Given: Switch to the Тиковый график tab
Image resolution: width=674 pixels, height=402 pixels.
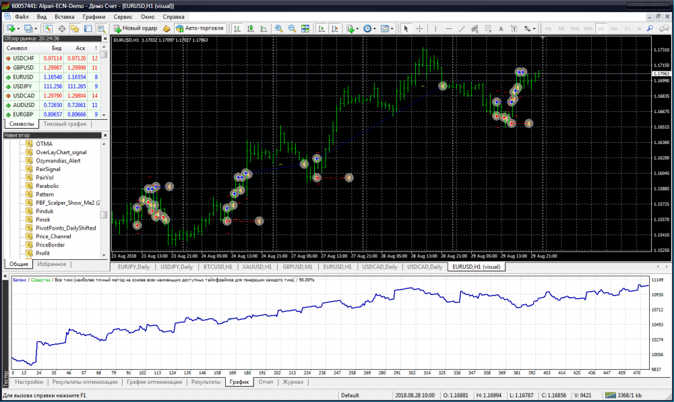Looking at the screenshot, I should 65,124.
